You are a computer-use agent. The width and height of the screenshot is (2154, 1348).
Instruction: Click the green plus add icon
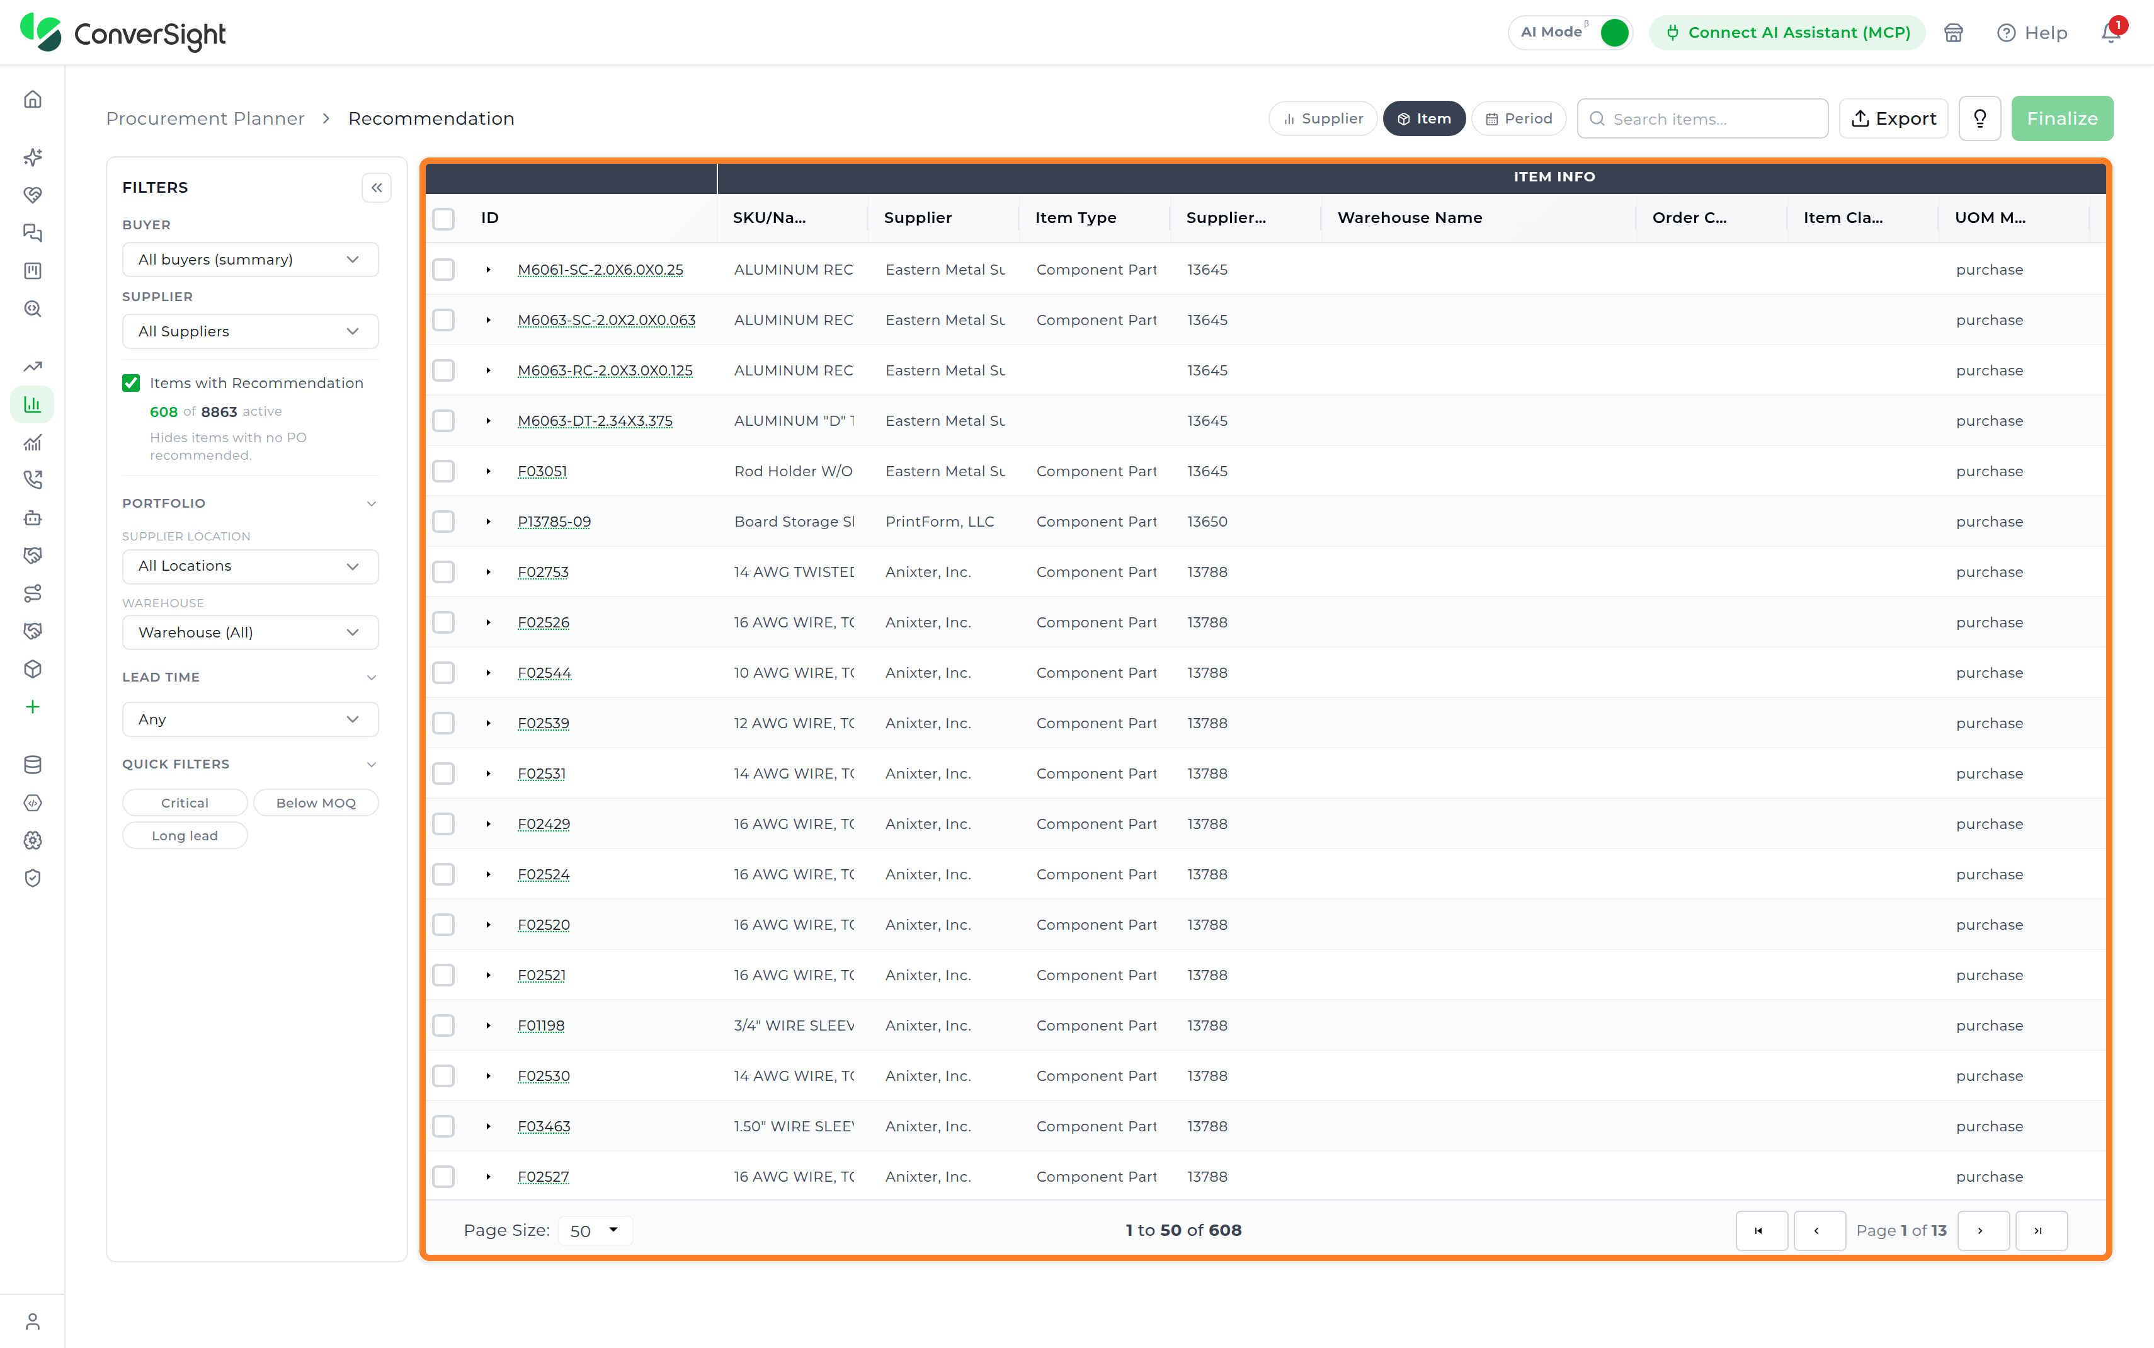pyautogui.click(x=33, y=707)
